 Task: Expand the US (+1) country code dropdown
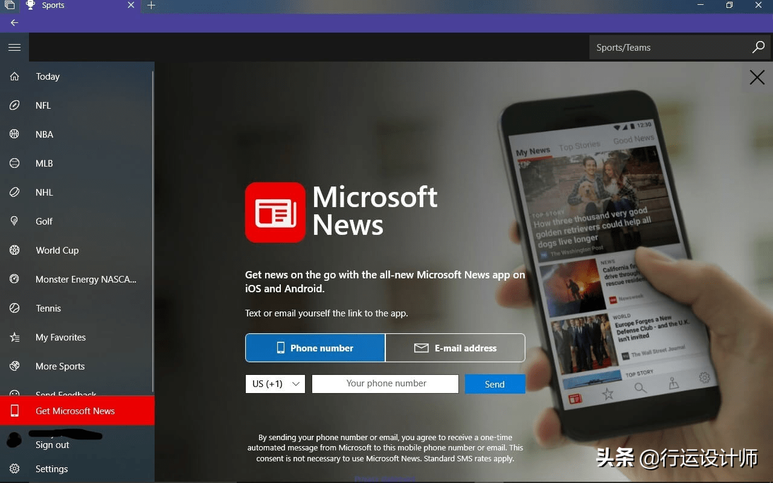point(275,384)
